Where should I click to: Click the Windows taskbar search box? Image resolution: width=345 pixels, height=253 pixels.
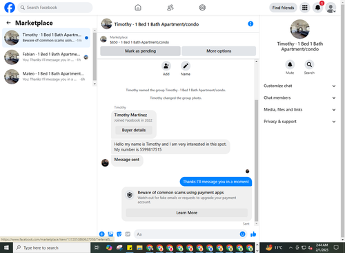pyautogui.click(x=52, y=247)
